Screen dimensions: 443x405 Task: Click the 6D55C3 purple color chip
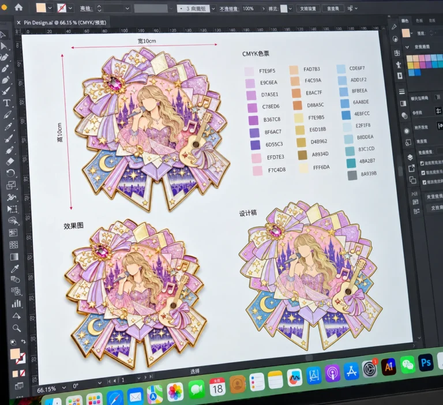[x=256, y=145]
